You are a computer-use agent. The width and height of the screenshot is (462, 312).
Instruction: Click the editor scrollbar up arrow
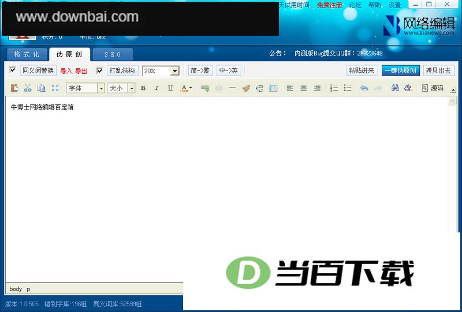(x=452, y=102)
